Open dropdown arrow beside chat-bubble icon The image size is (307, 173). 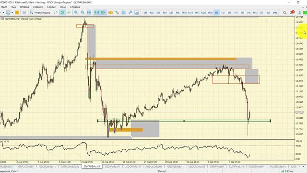12,12
